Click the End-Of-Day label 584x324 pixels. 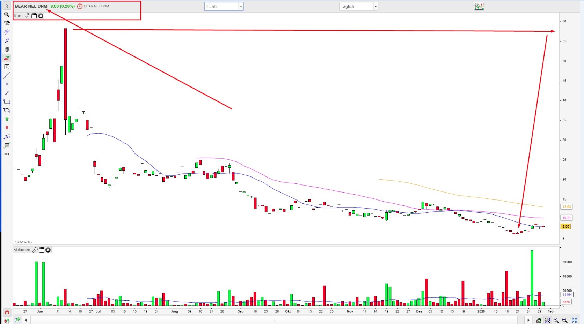[23, 242]
